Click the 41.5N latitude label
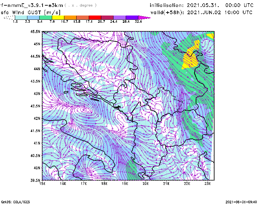264x204 pixels. coord(35,131)
